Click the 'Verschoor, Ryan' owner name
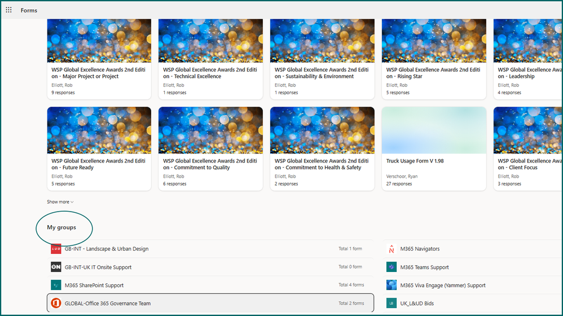Viewport: 563px width, 316px height. pyautogui.click(x=402, y=176)
